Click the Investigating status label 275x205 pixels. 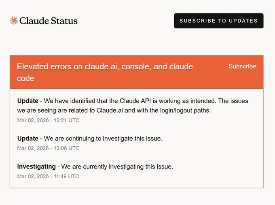[36, 167]
